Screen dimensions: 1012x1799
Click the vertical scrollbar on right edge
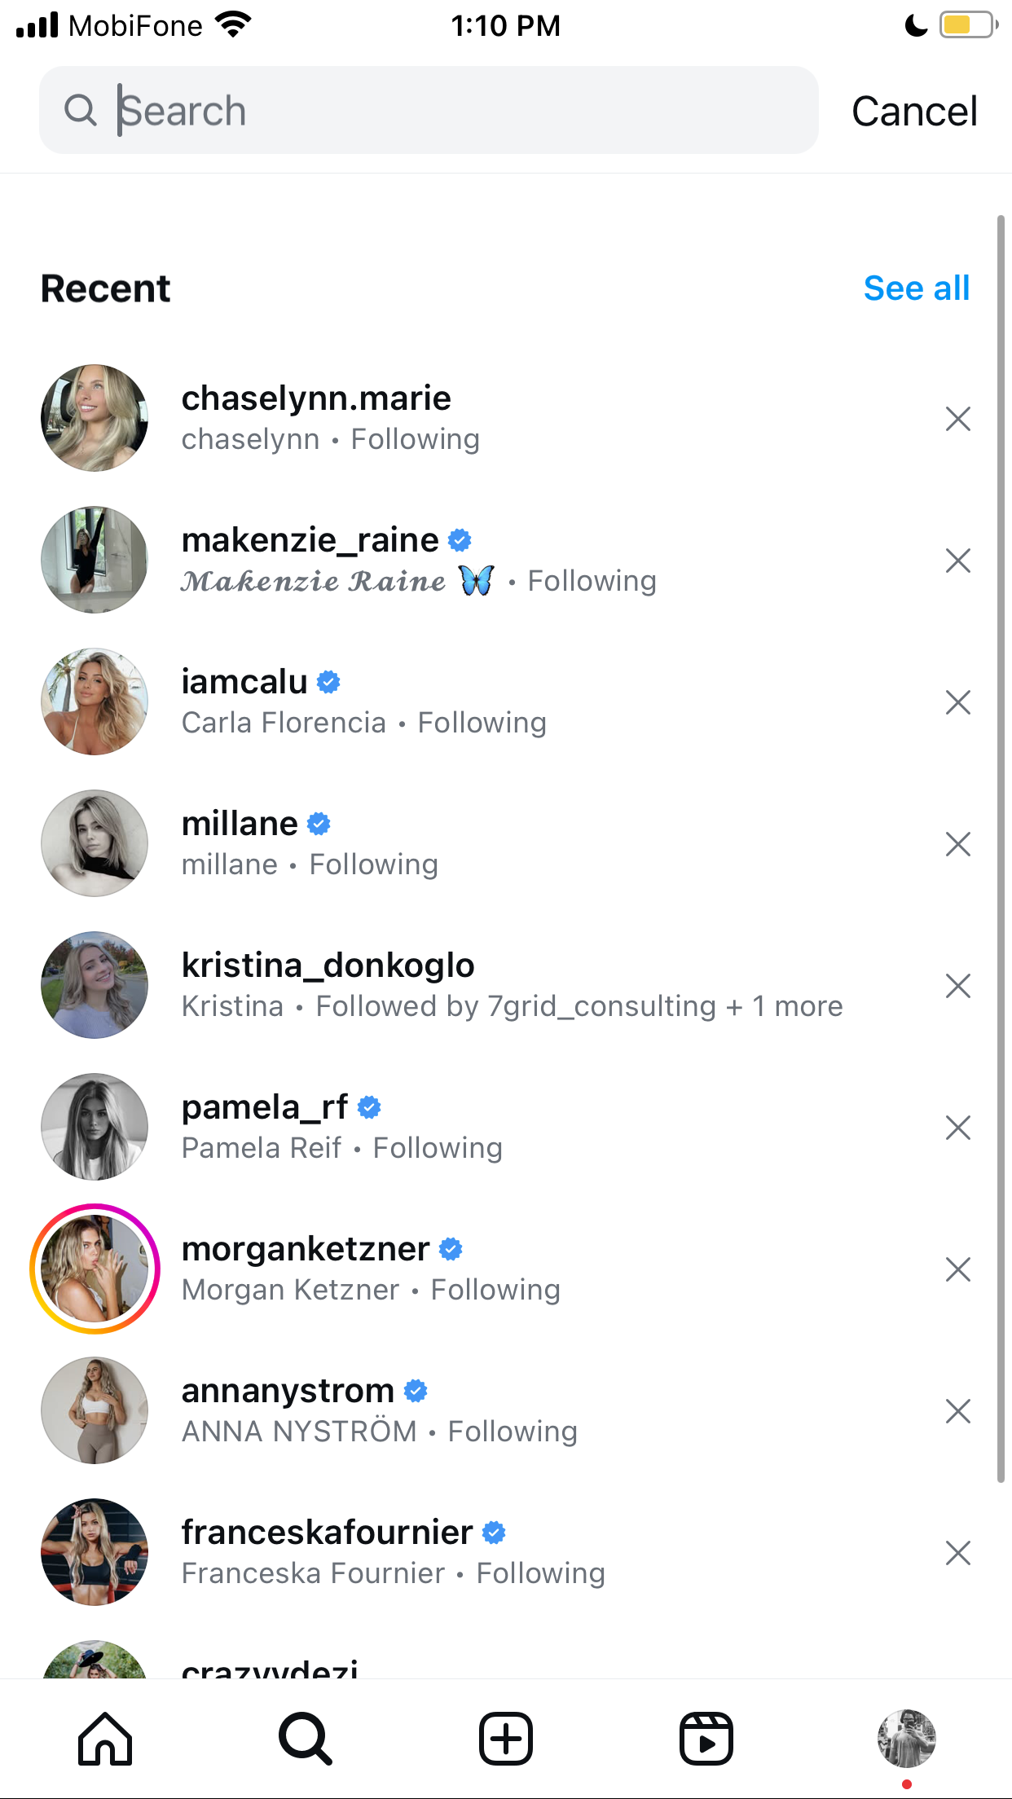coord(1001,847)
